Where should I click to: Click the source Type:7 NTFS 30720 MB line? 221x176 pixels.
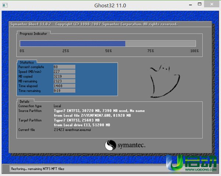click(99, 111)
